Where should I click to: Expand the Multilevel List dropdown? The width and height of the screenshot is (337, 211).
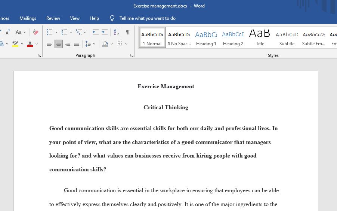tap(85, 32)
